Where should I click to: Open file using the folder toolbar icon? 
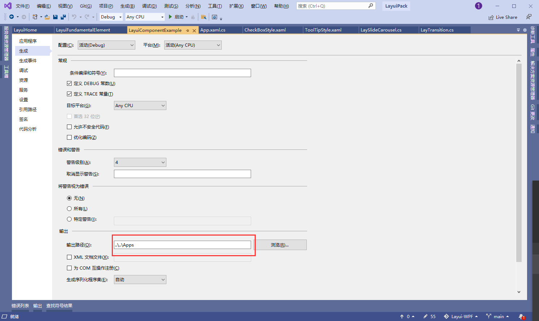(47, 17)
